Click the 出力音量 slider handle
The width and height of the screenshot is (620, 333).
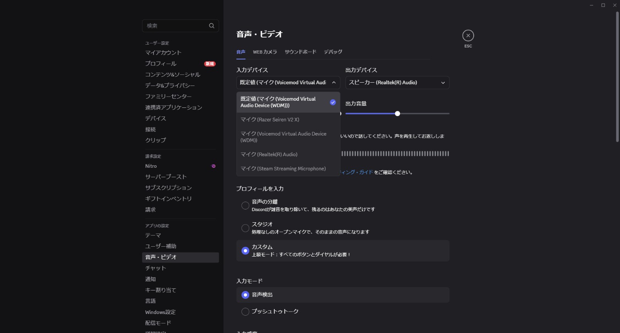397,114
